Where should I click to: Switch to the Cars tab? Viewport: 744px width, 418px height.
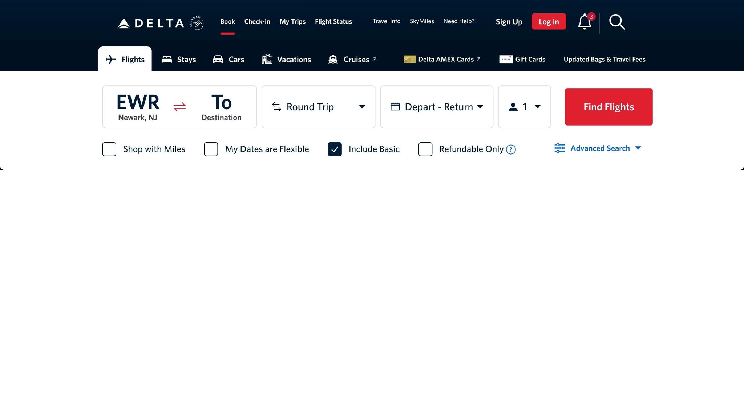tap(229, 59)
